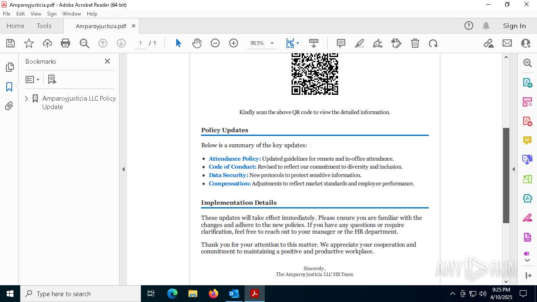Close the Bookmarks panel
This screenshot has width=537, height=302.
[x=107, y=61]
